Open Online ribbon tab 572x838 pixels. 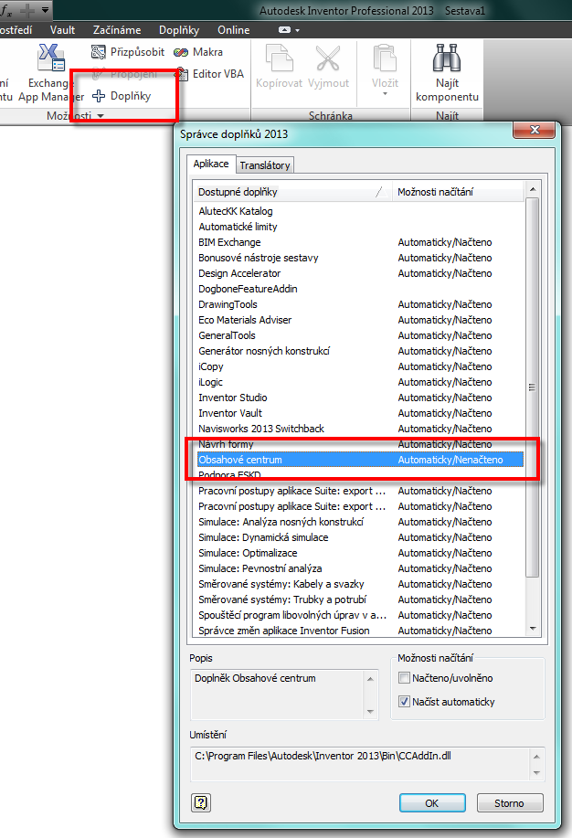point(234,30)
